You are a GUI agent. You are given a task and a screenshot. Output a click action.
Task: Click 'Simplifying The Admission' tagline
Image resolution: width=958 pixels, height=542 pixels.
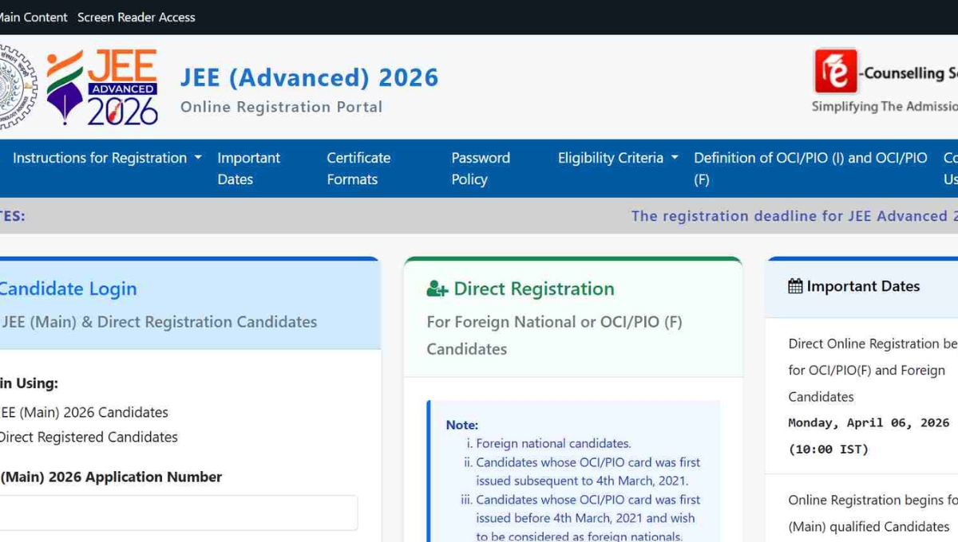pos(885,106)
